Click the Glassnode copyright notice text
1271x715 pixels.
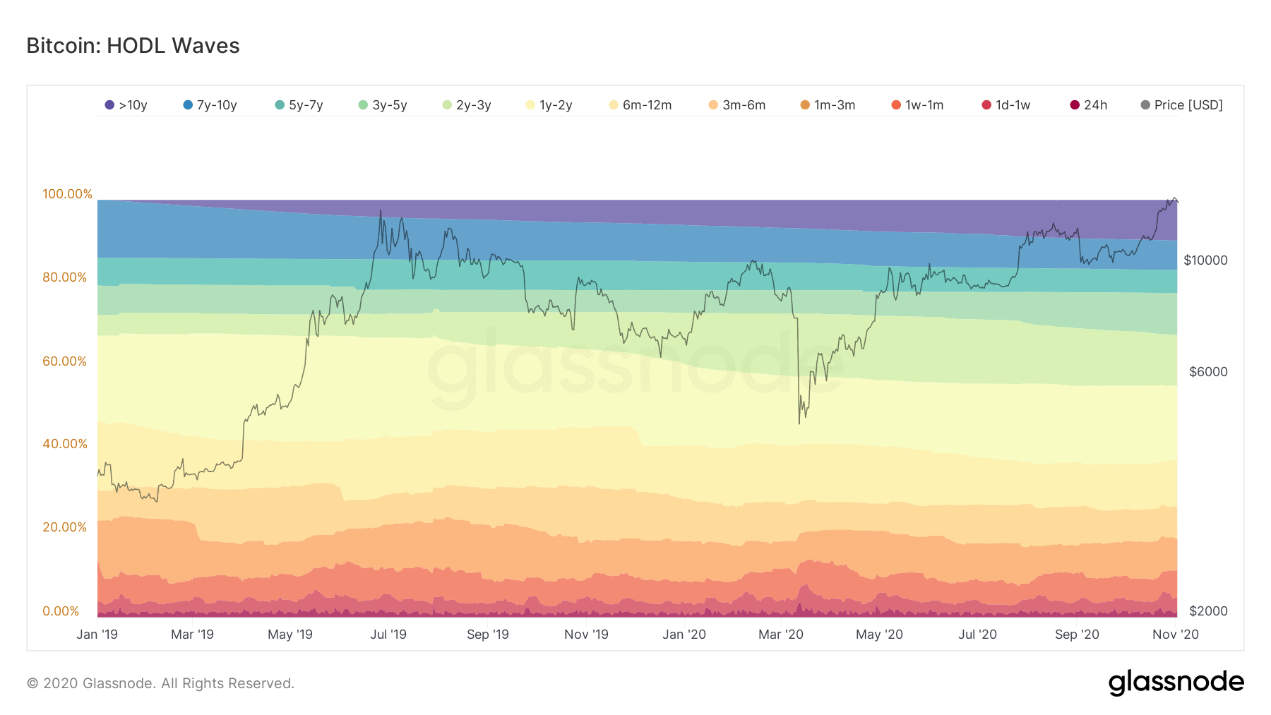(x=160, y=683)
